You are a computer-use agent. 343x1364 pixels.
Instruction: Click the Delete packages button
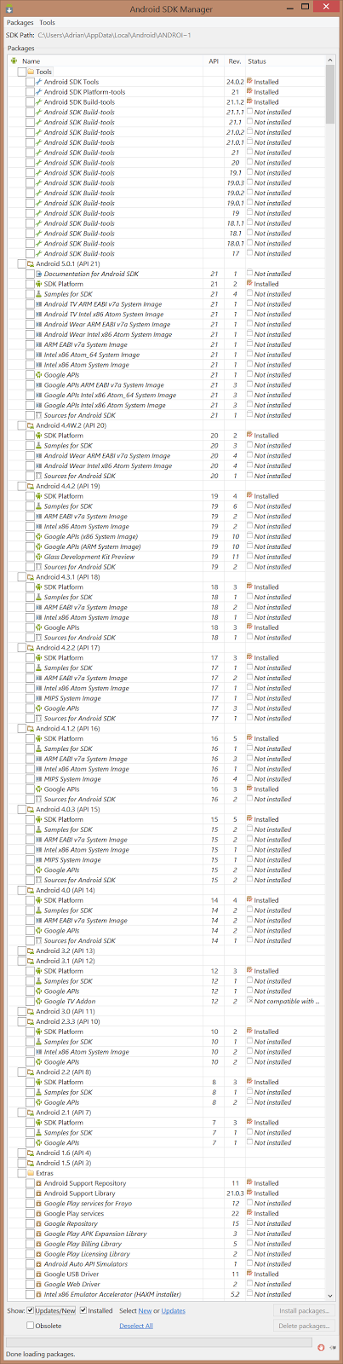click(304, 1326)
